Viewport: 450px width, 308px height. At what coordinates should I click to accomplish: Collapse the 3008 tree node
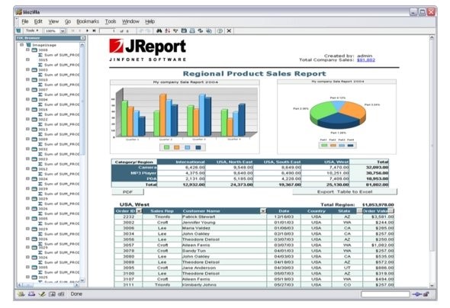27,50
